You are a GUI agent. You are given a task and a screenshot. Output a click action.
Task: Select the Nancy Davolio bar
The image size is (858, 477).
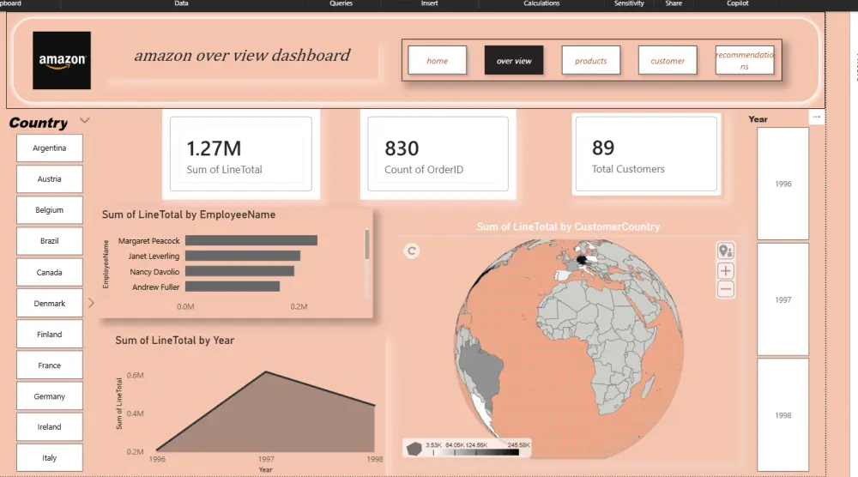click(239, 271)
